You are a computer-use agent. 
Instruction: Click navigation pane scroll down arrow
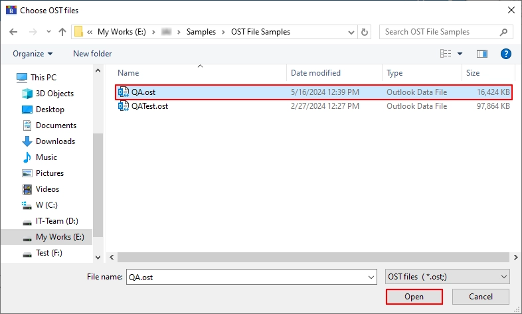click(98, 258)
